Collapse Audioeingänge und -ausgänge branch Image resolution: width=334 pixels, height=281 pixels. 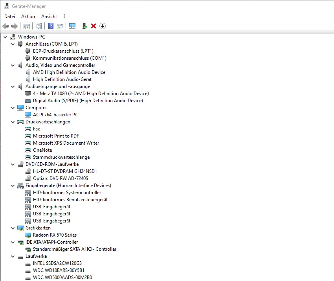coord(13,86)
